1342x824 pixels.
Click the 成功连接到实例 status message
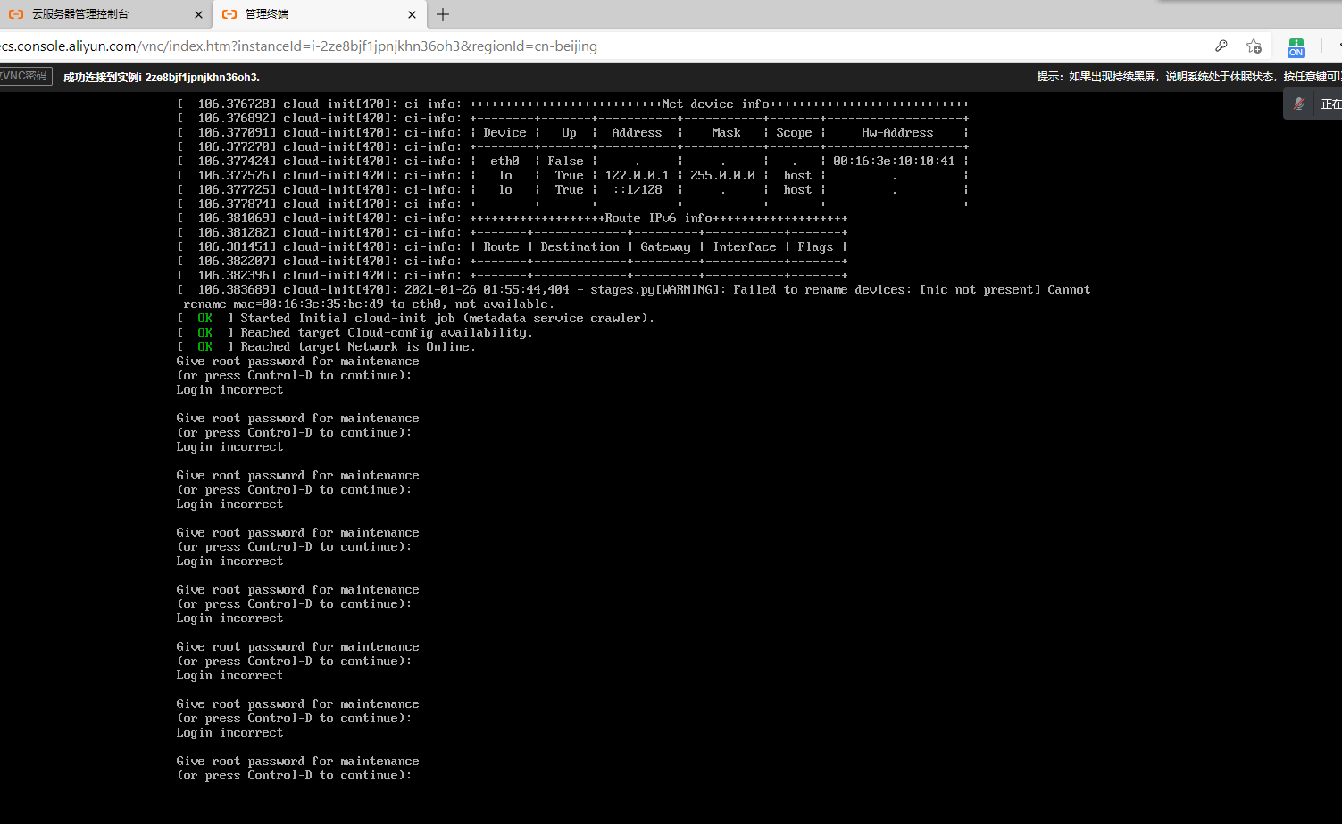click(162, 78)
